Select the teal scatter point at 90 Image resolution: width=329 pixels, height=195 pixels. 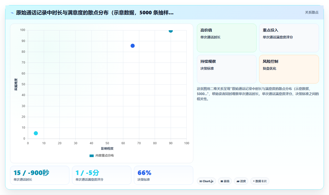click(171, 31)
